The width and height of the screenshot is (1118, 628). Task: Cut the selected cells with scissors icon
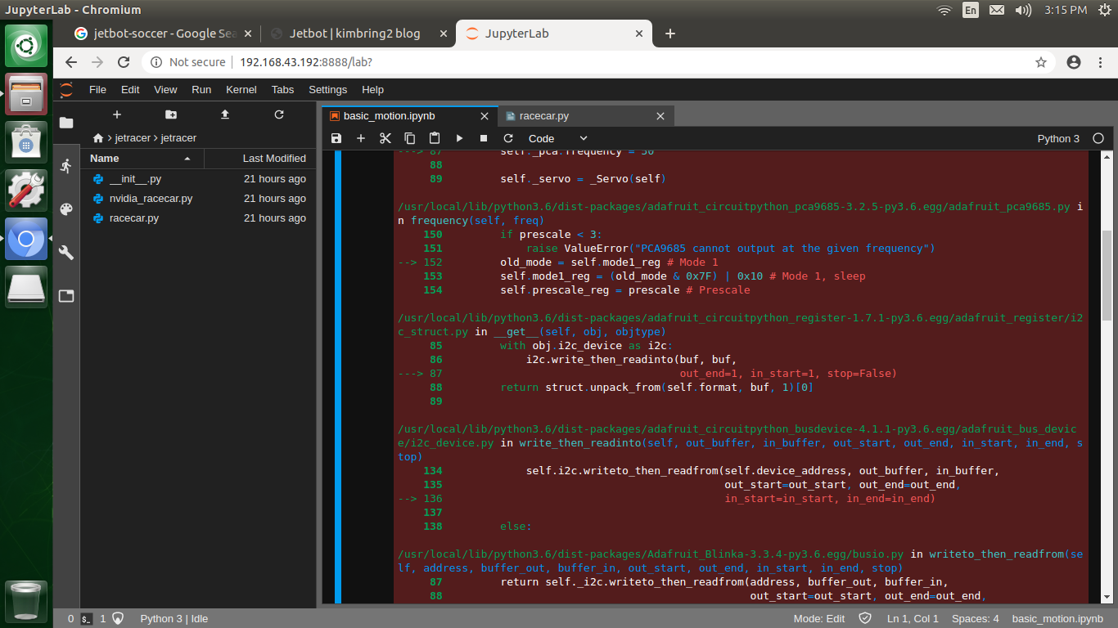[385, 138]
